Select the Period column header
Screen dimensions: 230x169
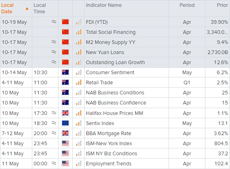click(187, 5)
